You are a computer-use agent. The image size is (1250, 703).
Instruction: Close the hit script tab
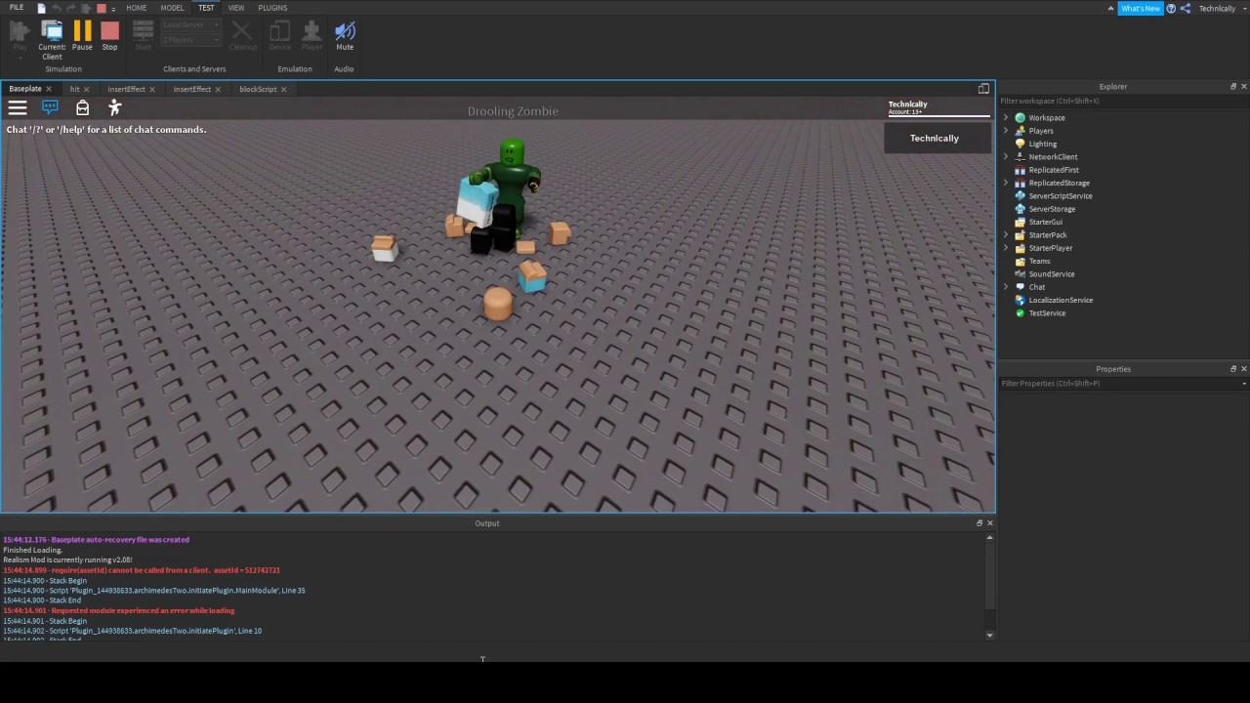point(86,89)
